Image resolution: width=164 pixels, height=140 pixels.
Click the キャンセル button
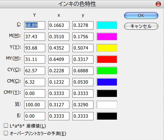tap(141, 26)
